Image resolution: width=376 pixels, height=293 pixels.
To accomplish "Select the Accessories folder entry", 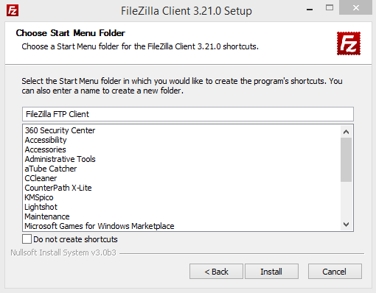I will coord(46,149).
